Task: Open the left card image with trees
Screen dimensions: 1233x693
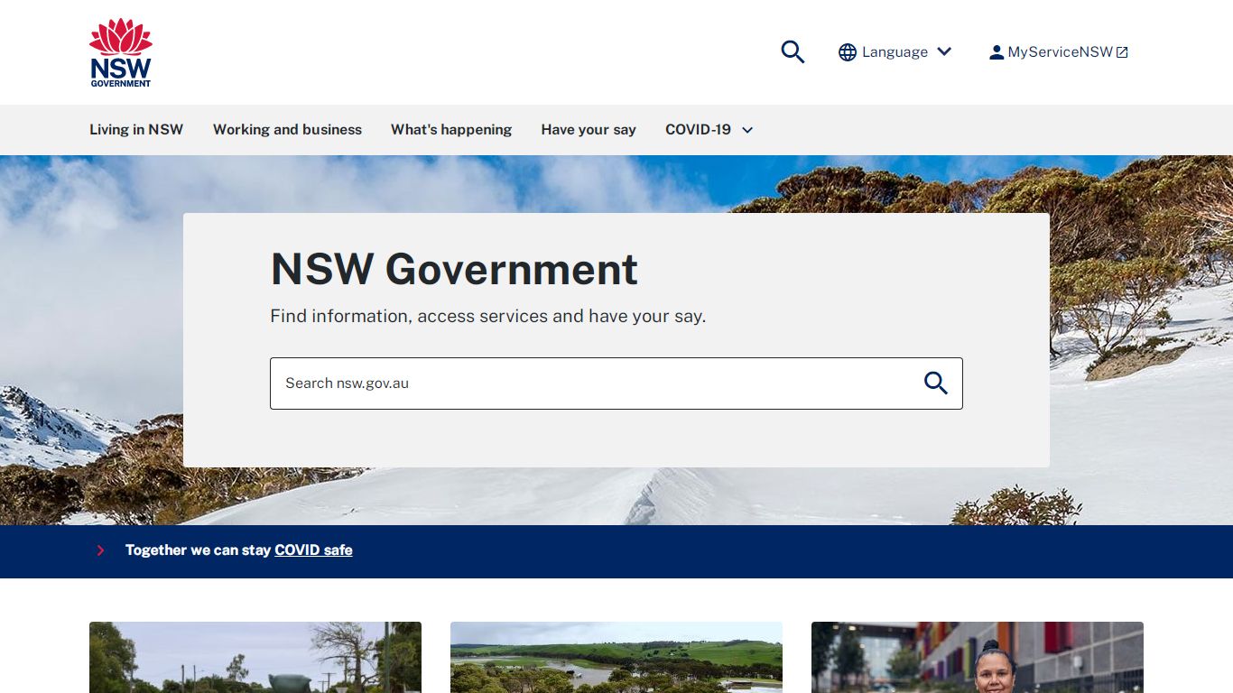Action: click(255, 657)
